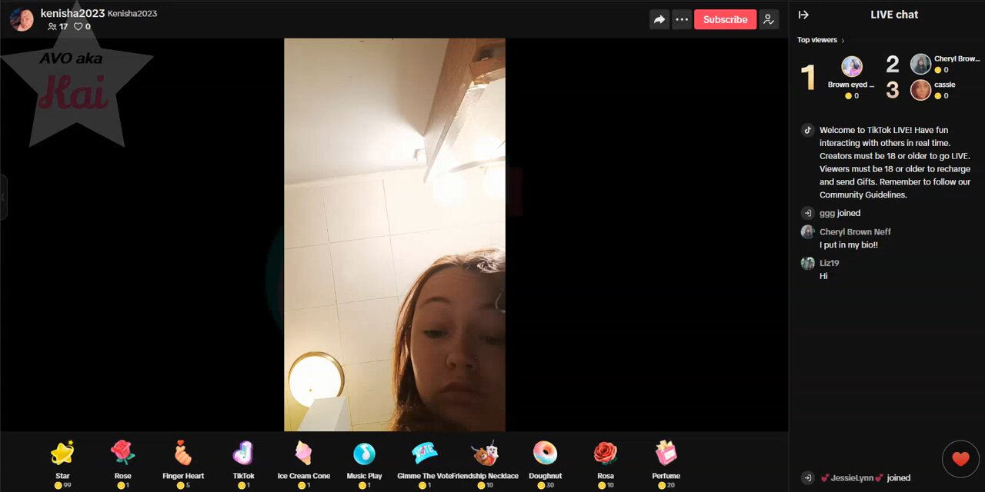This screenshot has height=492, width=985.
Task: Send a Music Play gift
Action: 364,464
